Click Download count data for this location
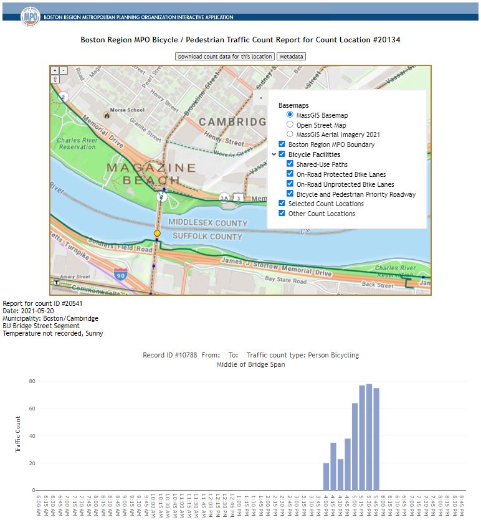Image resolution: width=481 pixels, height=520 pixels. click(x=224, y=57)
